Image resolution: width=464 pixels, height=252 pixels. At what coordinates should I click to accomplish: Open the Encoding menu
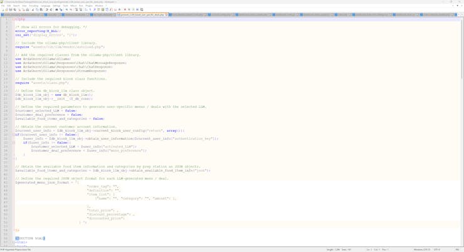(33, 6)
